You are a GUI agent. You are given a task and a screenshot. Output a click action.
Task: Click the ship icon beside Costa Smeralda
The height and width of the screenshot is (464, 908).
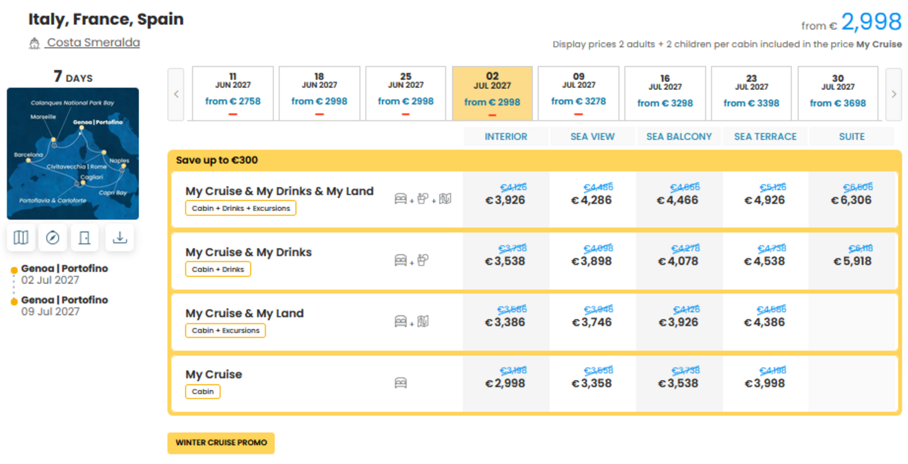pos(34,43)
